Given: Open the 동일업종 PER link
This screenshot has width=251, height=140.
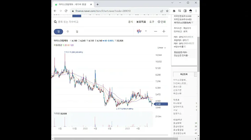Looking at the screenshot, I should click(181, 52).
